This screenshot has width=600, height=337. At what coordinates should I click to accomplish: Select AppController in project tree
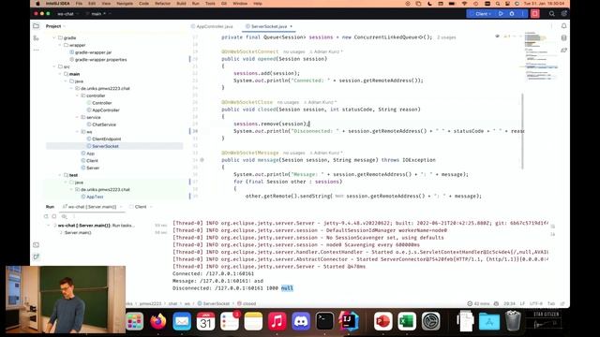point(106,110)
